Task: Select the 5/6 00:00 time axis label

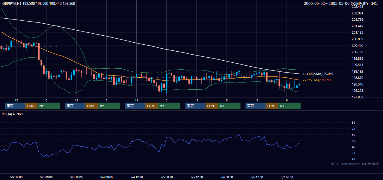Action: click(x=227, y=177)
